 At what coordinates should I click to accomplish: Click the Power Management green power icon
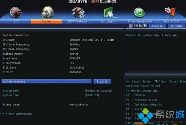[139, 12]
